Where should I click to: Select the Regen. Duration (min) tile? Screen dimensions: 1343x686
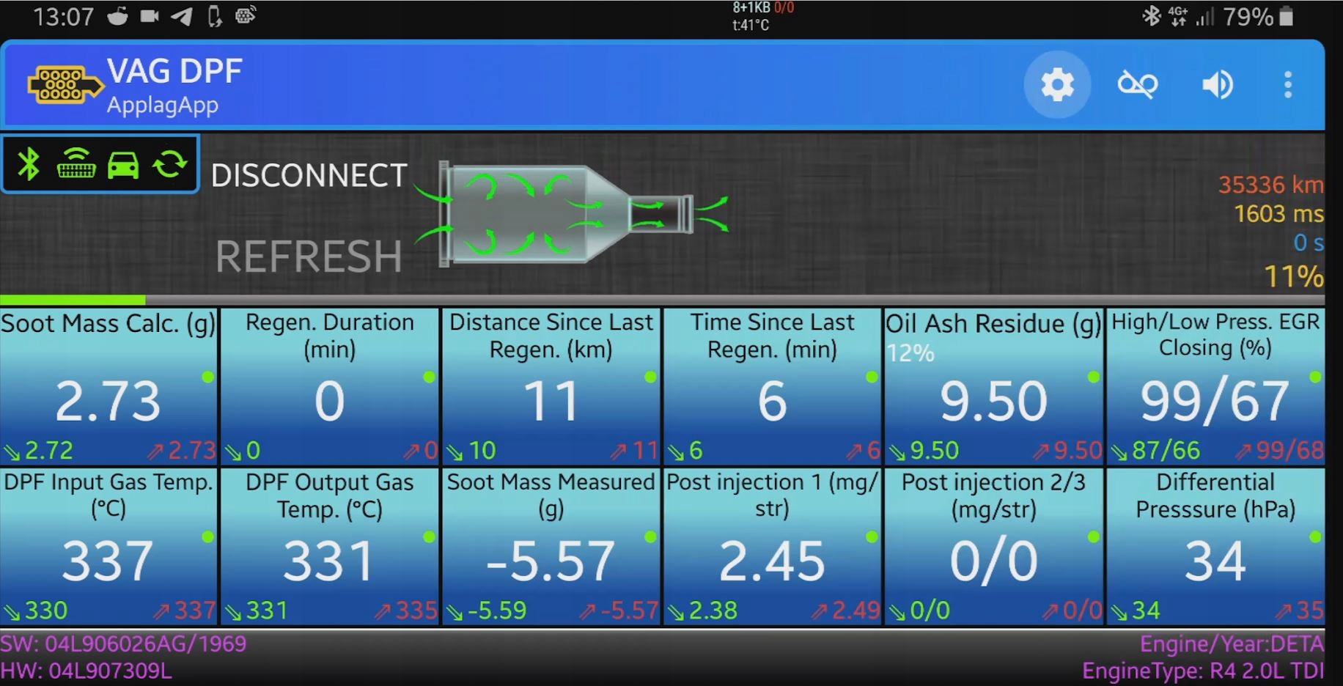[330, 386]
